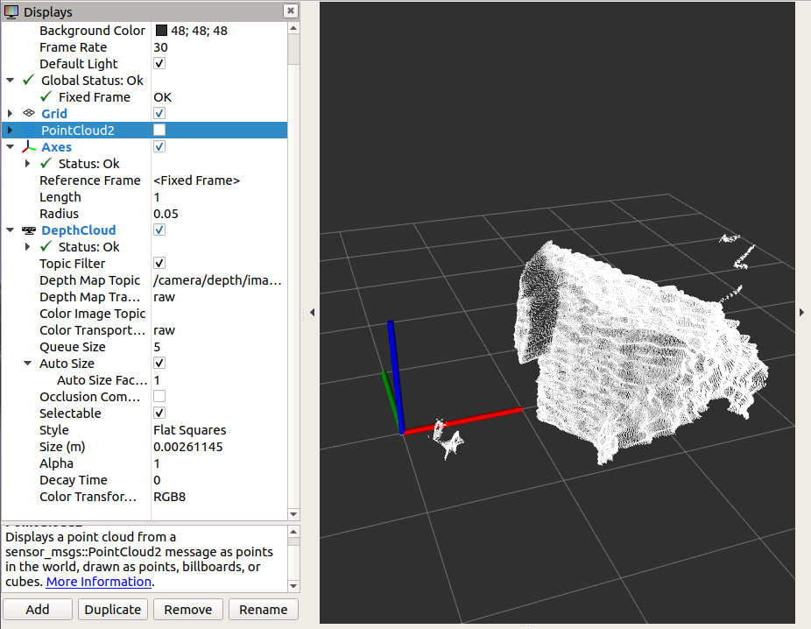The height and width of the screenshot is (629, 811).
Task: Select the PointCloud2 display row
Action: click(145, 130)
